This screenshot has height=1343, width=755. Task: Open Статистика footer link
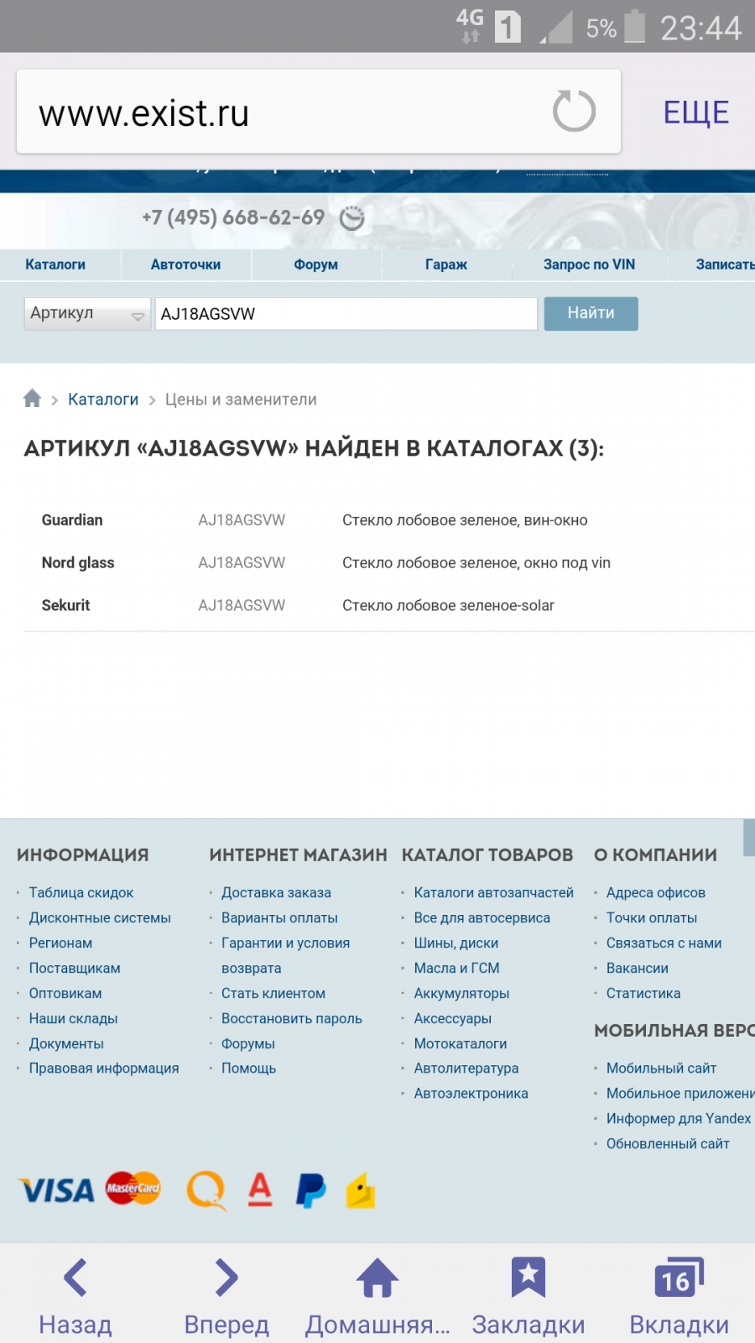[643, 993]
